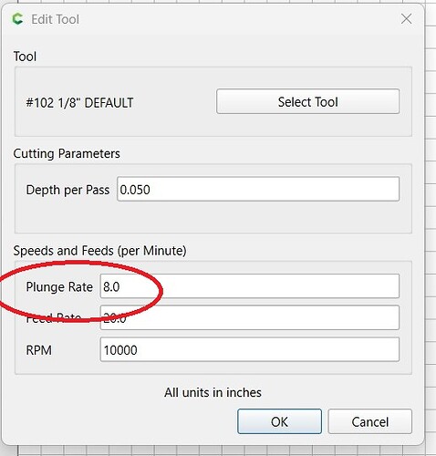
Task: Click the 'All units in inches' note
Action: (213, 392)
